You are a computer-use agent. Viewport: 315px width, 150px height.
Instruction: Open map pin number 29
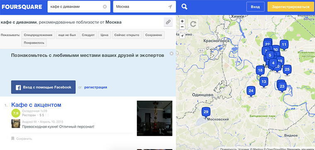tap(206, 112)
